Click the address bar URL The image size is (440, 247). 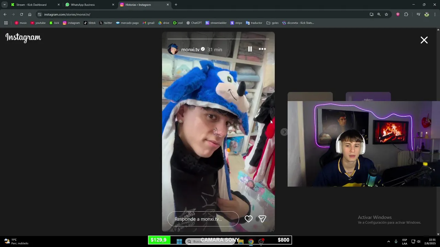(x=67, y=14)
